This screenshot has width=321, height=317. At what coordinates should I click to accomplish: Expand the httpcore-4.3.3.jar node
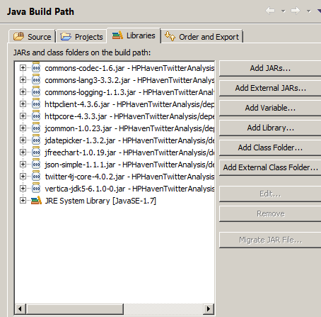click(23, 116)
